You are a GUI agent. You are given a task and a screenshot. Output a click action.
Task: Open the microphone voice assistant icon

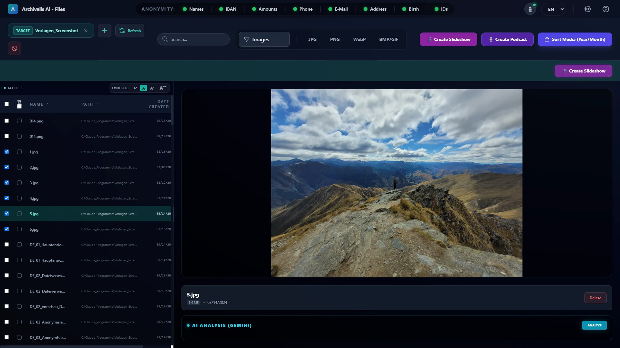point(530,9)
